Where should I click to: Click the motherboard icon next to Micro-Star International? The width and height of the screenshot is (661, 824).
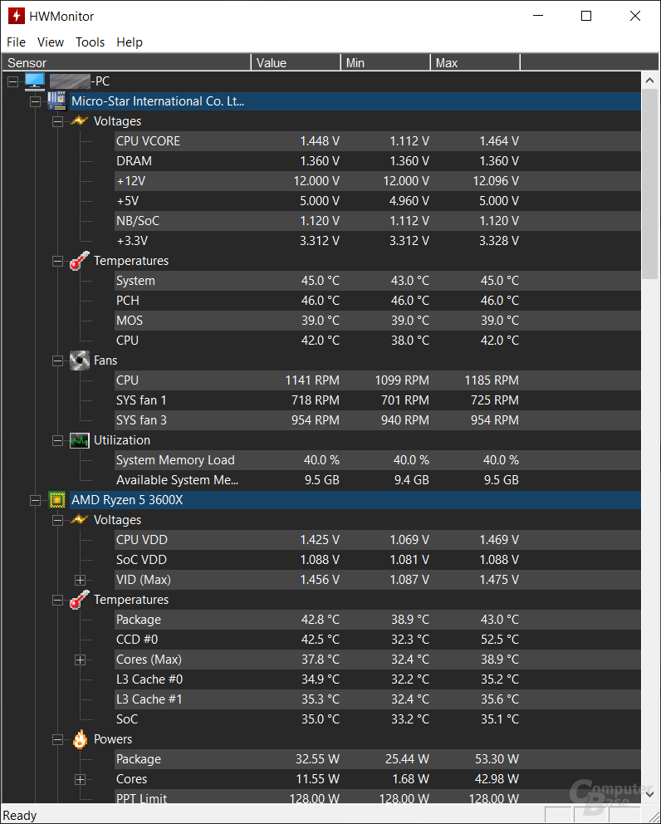tap(56, 101)
